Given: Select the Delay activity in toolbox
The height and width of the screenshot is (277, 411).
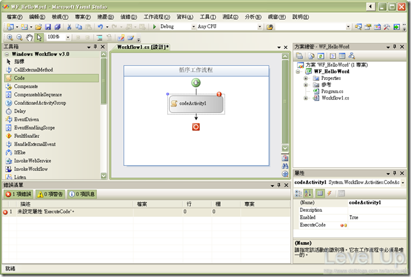Looking at the screenshot, I should (x=52, y=111).
